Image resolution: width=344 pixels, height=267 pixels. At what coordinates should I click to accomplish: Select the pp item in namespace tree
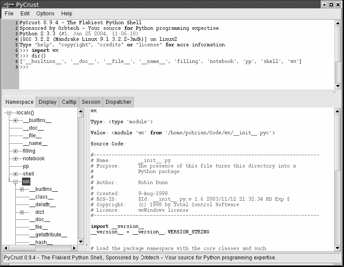[26, 166]
